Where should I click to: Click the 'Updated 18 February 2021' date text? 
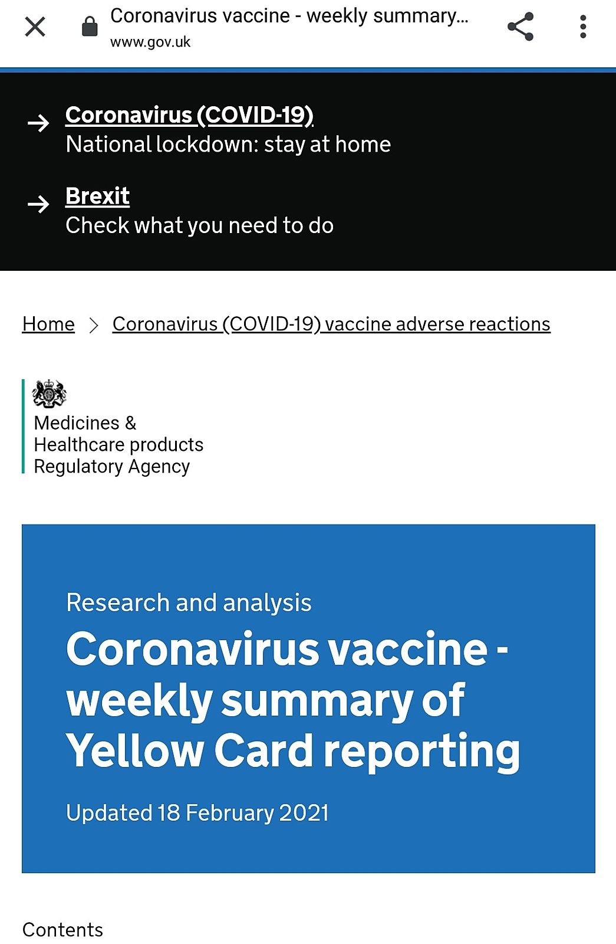pos(197,813)
